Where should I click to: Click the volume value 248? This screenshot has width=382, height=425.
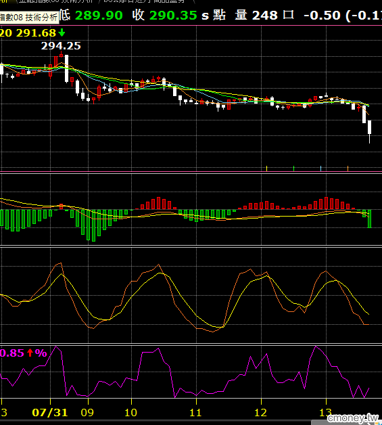point(265,15)
